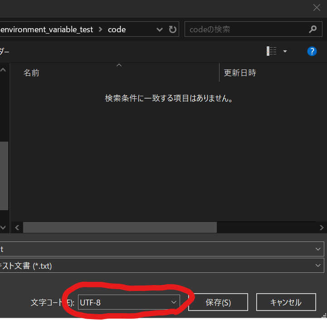The height and width of the screenshot is (320, 327).
Task: Click the view layout icon
Action: pos(272,51)
